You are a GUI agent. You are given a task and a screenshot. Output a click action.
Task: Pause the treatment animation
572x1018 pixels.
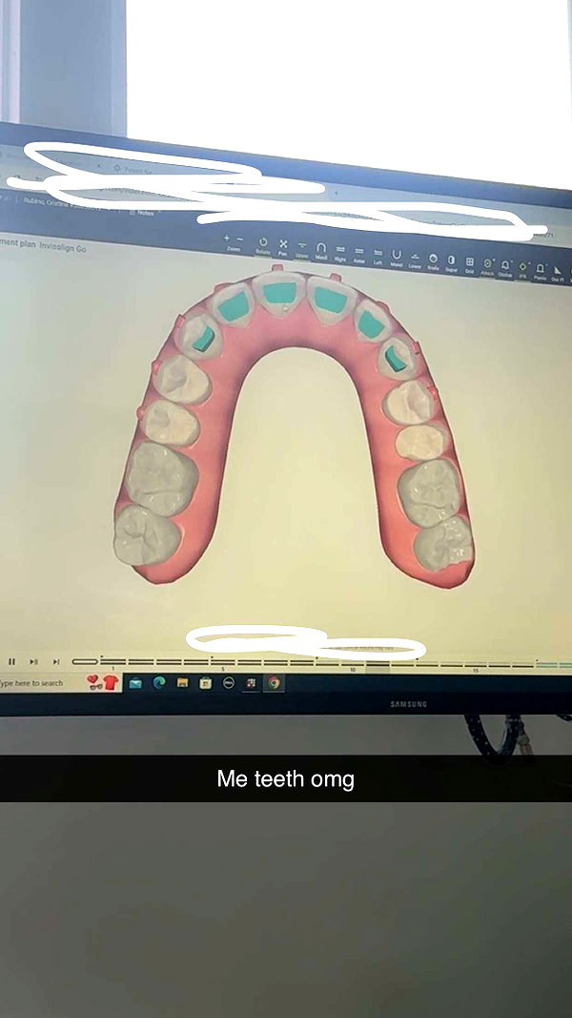pos(11,661)
